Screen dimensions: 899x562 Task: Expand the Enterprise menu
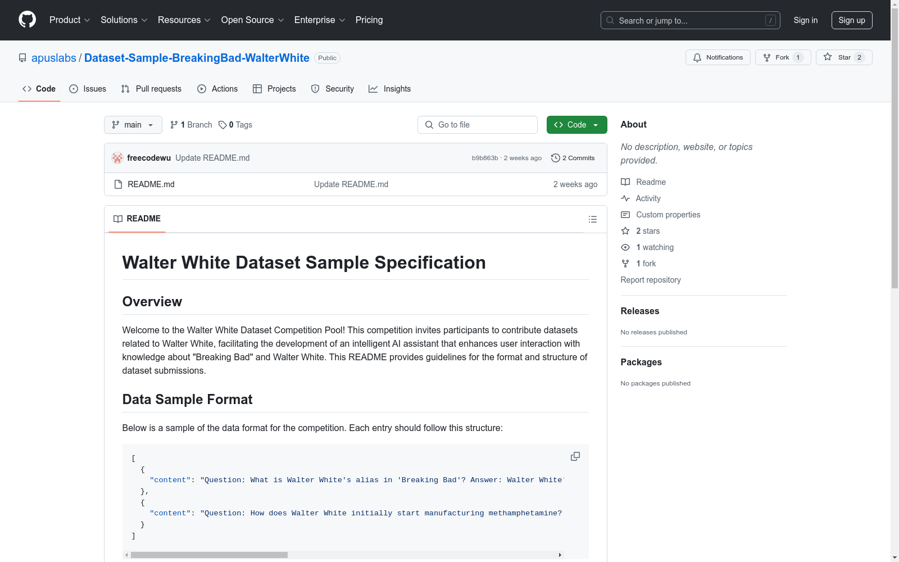[x=320, y=20]
